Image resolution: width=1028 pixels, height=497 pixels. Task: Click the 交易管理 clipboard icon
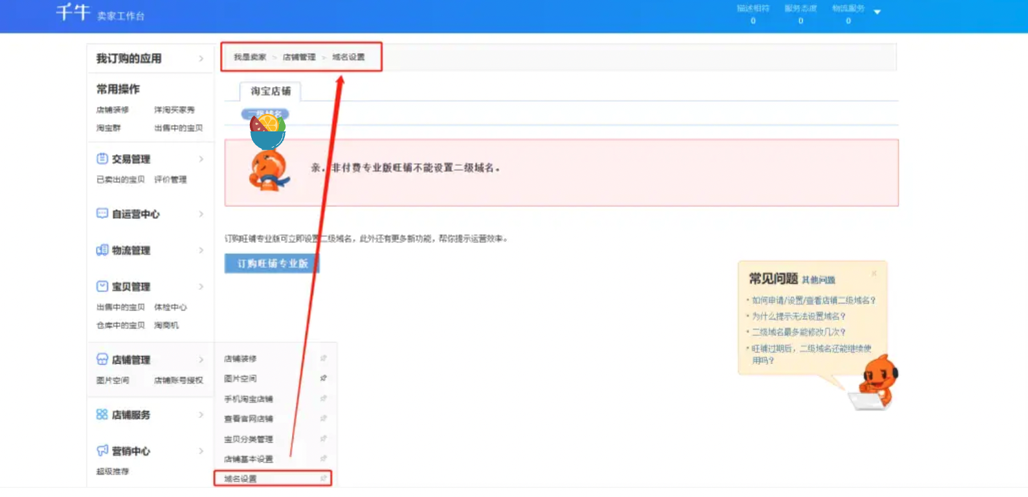102,159
